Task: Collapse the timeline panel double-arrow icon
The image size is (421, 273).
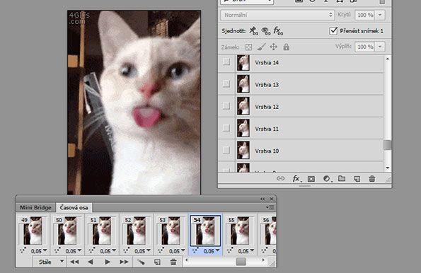Action: pyautogui.click(x=263, y=199)
